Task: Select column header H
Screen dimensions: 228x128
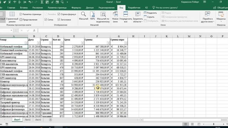Action: [x=133, y=36]
